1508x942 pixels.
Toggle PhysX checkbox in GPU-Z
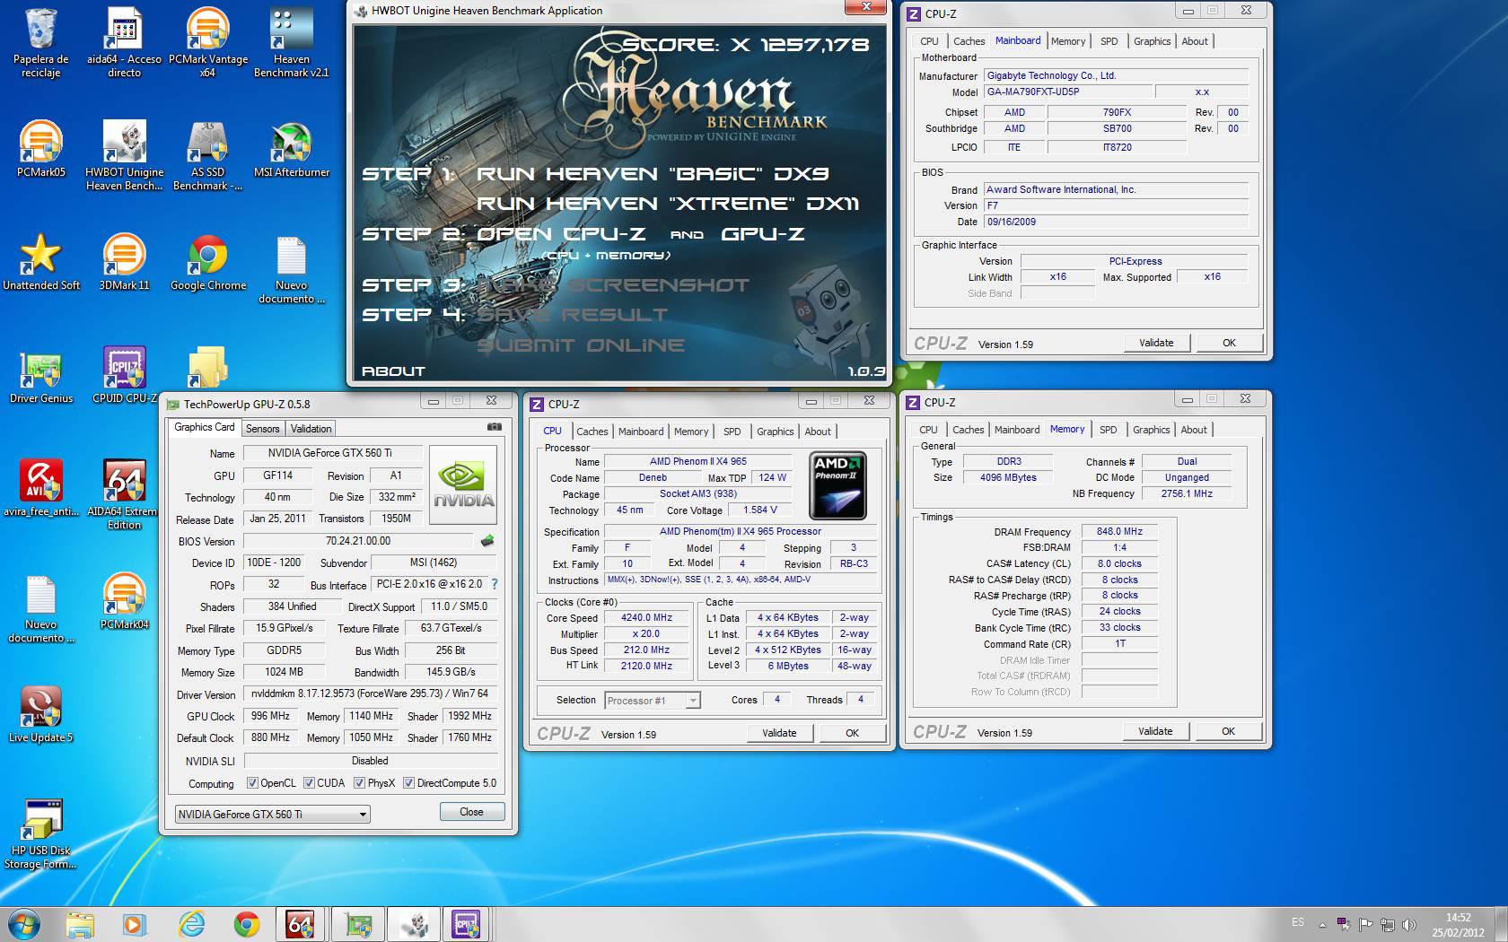tap(359, 783)
